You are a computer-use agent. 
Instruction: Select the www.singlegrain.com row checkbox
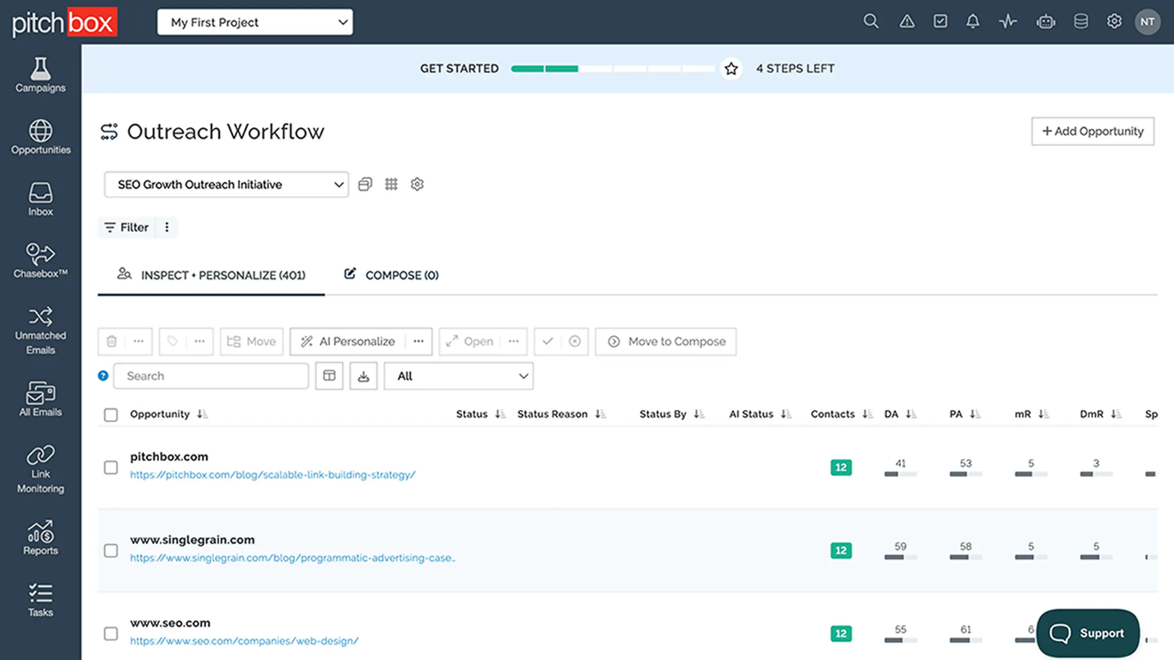click(111, 551)
